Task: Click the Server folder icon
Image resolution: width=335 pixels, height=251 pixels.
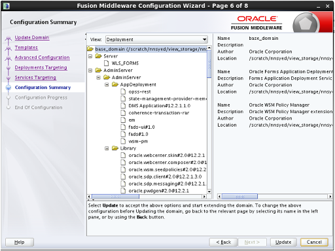Action: tap(99, 56)
